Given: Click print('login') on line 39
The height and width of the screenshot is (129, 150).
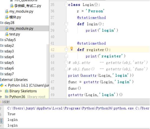Looking at the screenshot, I should (x=102, y=30).
